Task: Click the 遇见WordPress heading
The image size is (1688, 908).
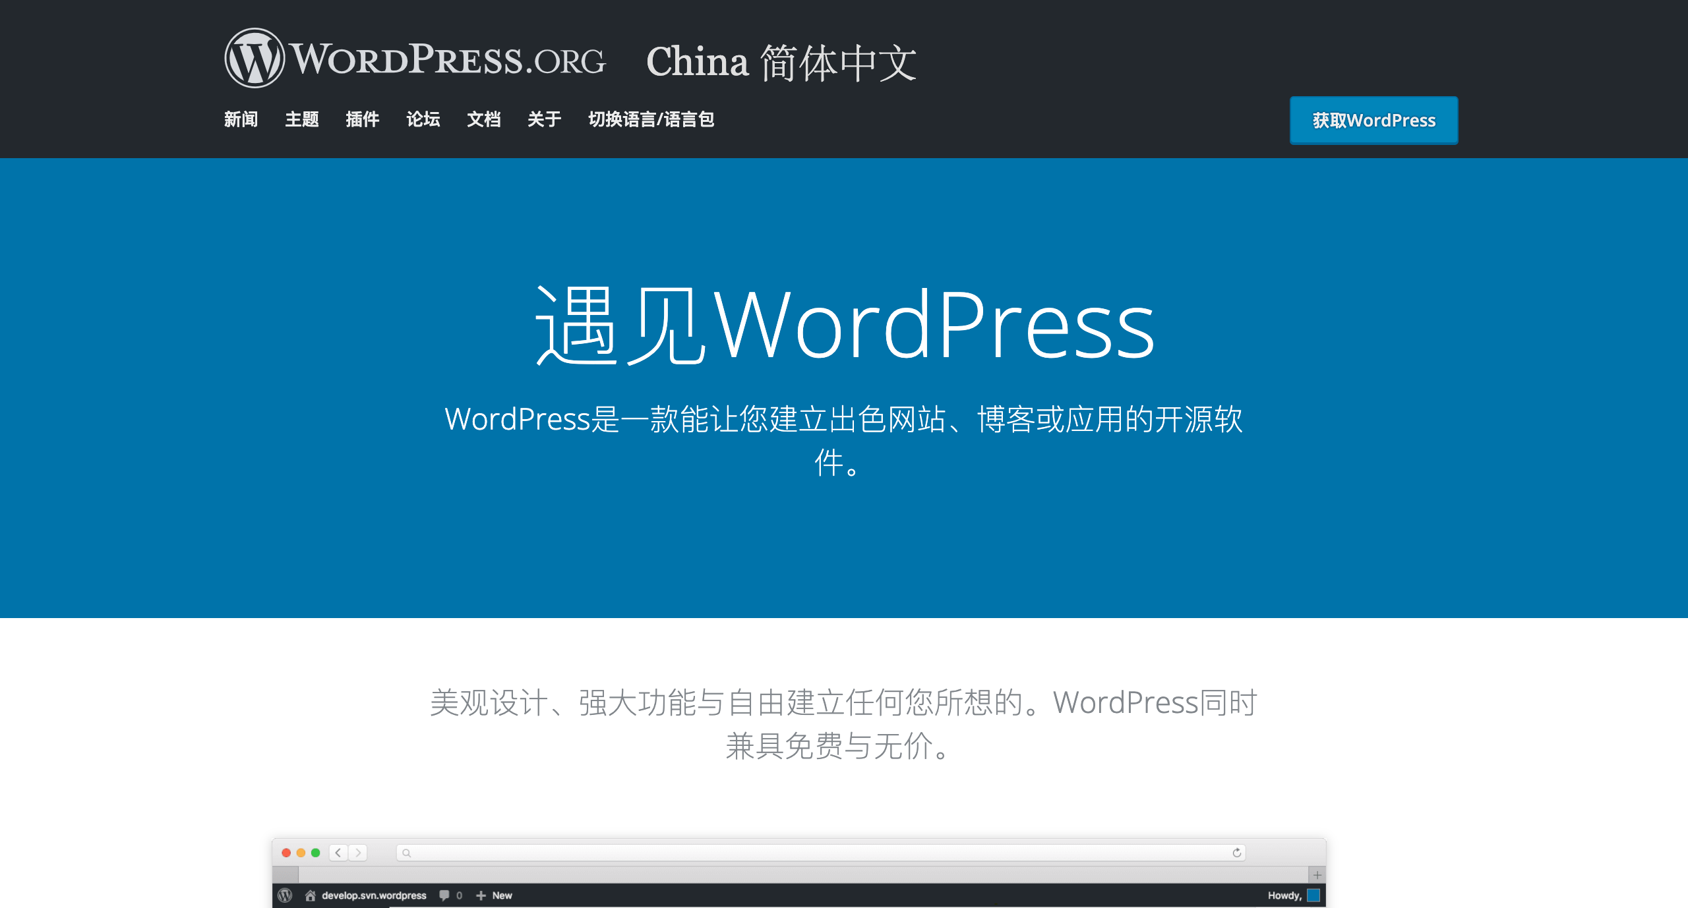Action: click(x=844, y=324)
